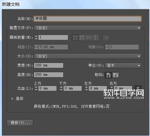Increase 上方 top bleed value
The width and height of the screenshot is (150, 136).
click(36, 87)
